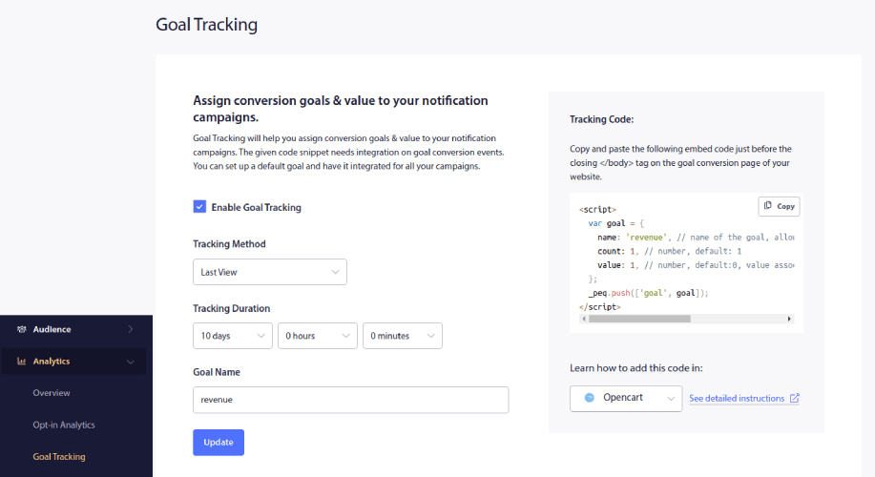
Task: Open Overview in the Analytics menu
Action: (x=52, y=393)
